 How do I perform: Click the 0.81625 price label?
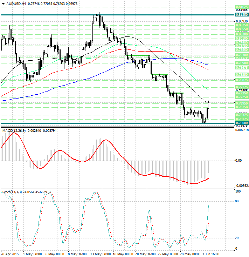click(242, 7)
